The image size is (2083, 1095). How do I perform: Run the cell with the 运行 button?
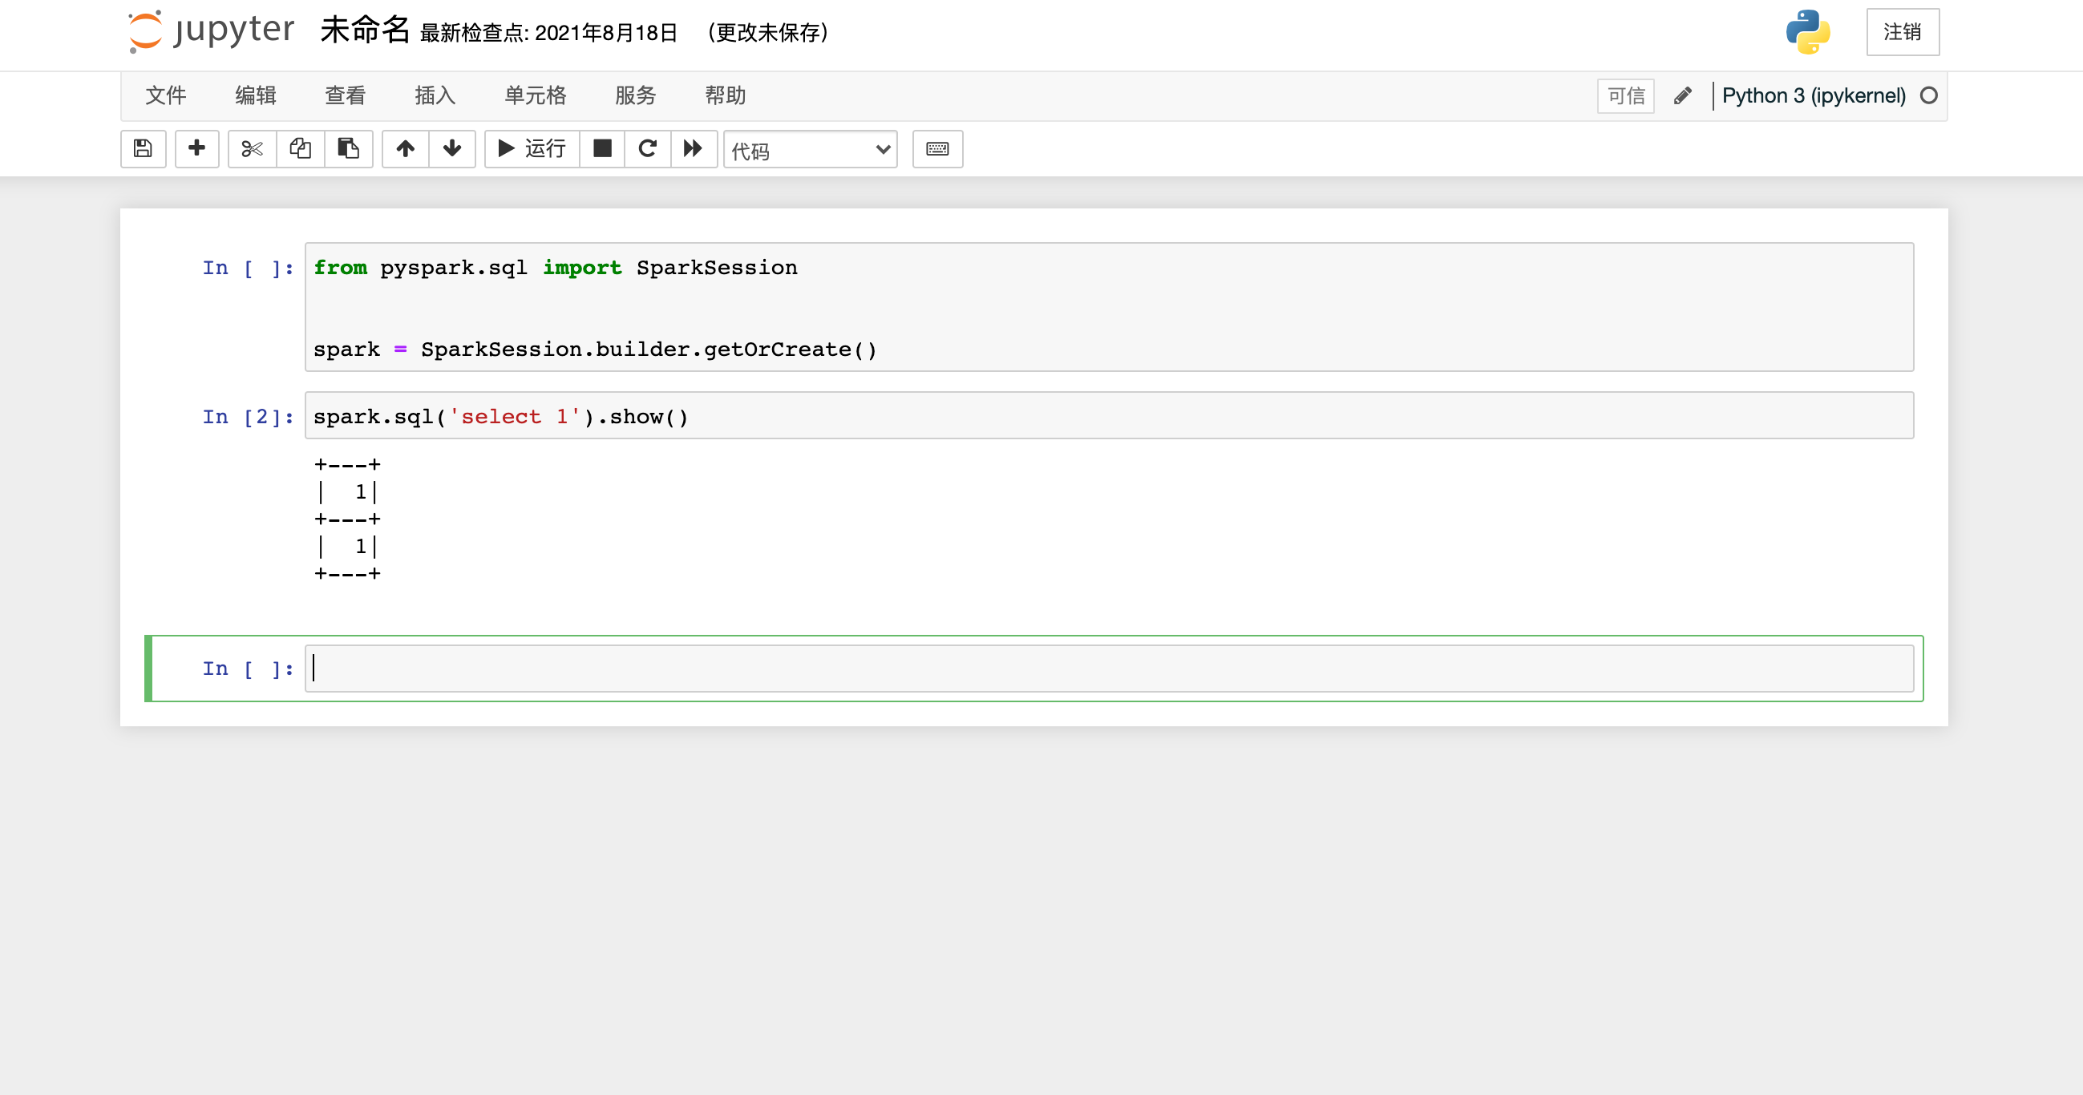pos(531,149)
